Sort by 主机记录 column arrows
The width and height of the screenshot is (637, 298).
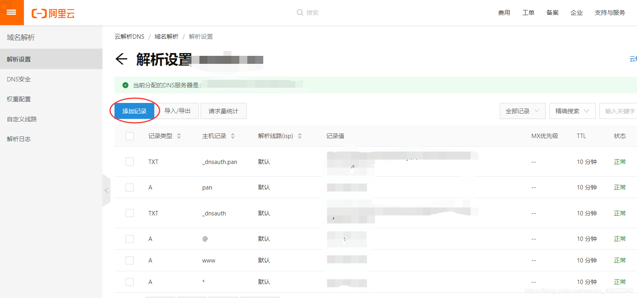(233, 136)
